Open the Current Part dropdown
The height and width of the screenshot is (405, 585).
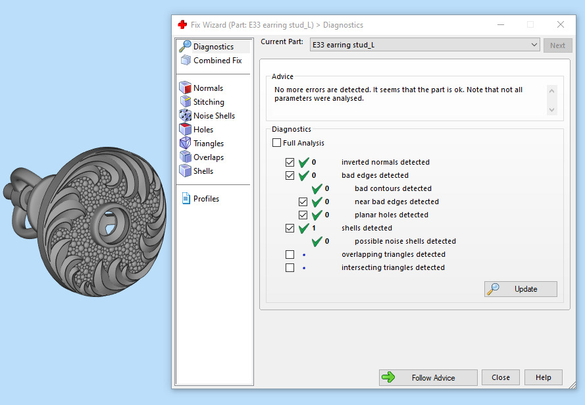424,45
